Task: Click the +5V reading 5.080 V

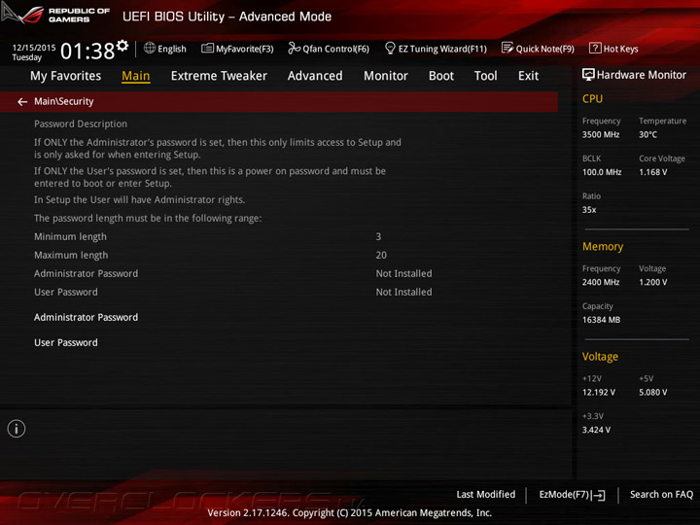Action: 652,393
